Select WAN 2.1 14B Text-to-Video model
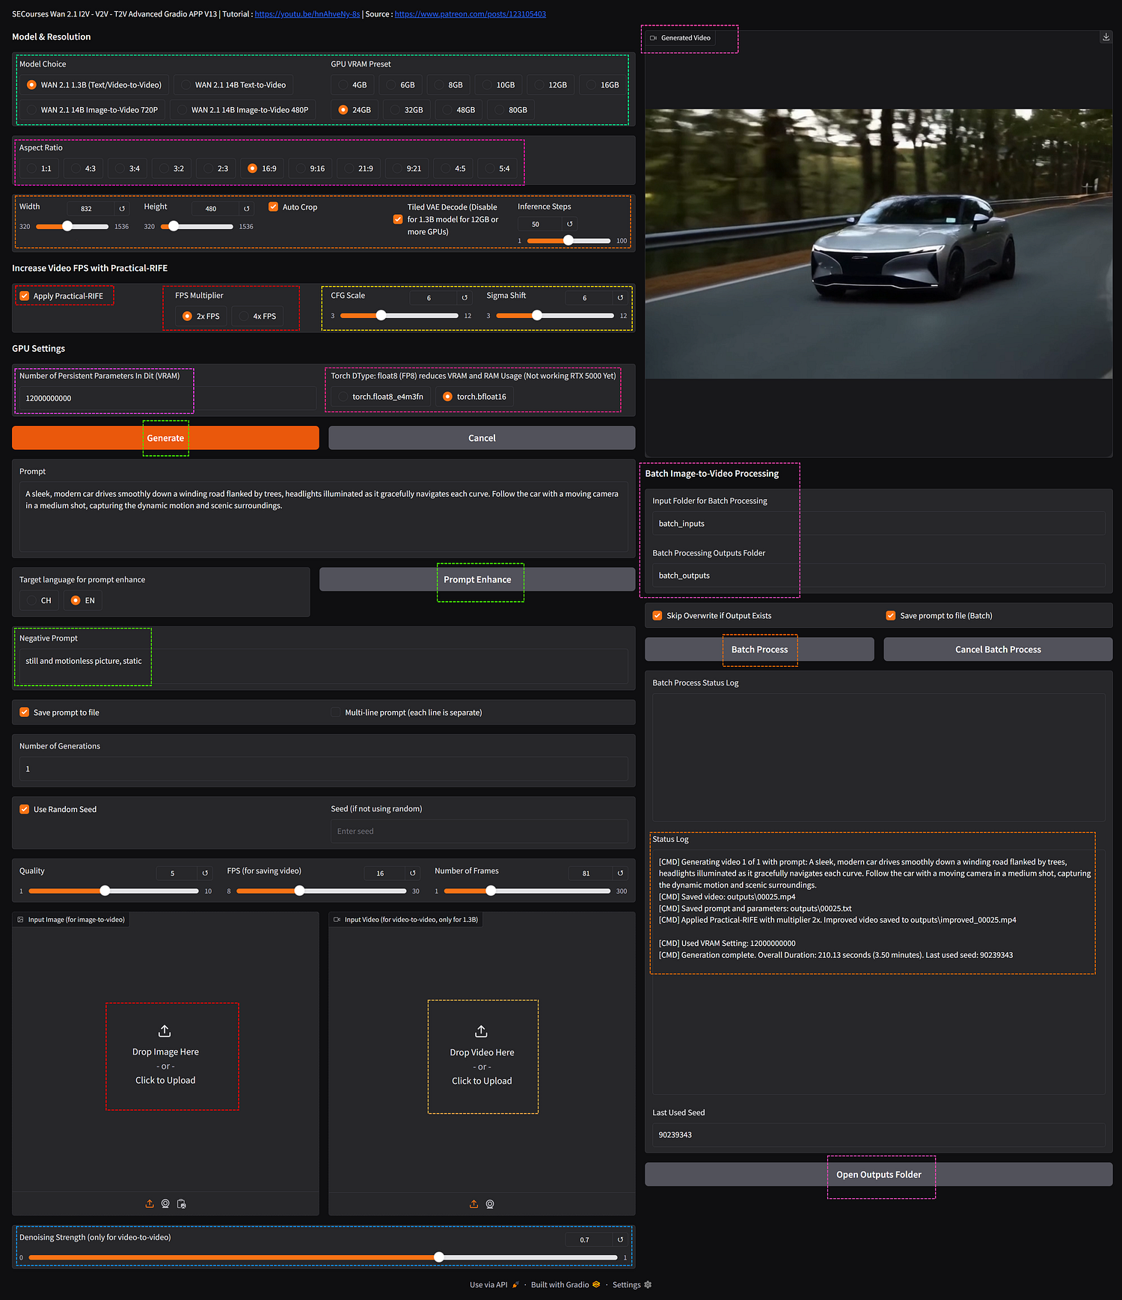 [x=233, y=85]
